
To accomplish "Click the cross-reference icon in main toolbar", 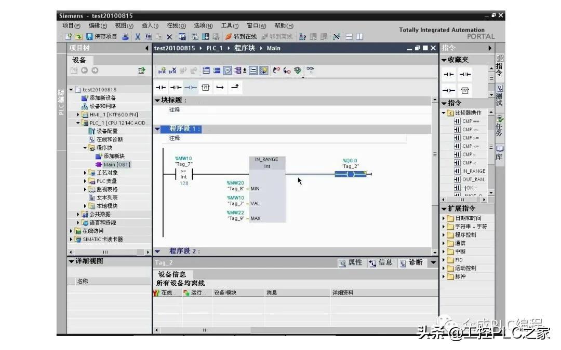I will (x=336, y=36).
